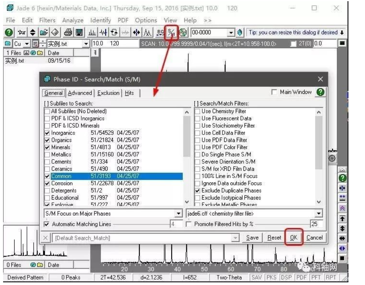The image size is (365, 285).
Task: Expand the Default Search_Match preset dropdown
Action: point(235,238)
